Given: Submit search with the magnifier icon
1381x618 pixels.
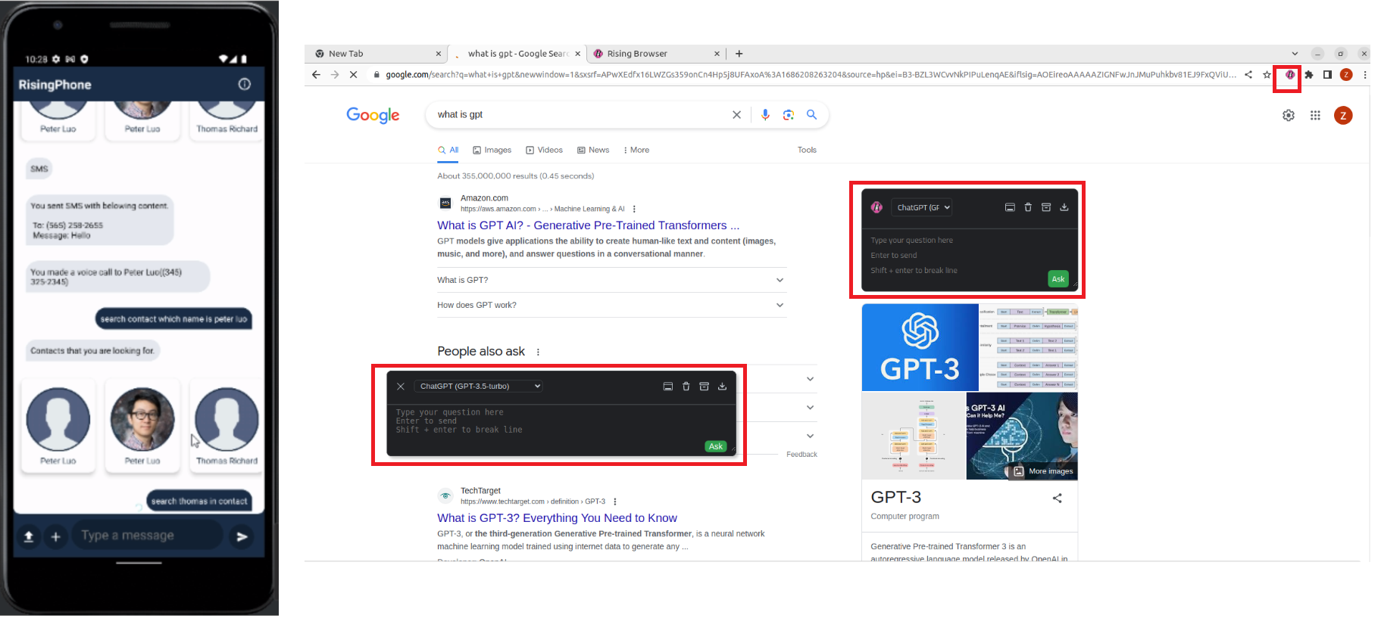Looking at the screenshot, I should 811,115.
